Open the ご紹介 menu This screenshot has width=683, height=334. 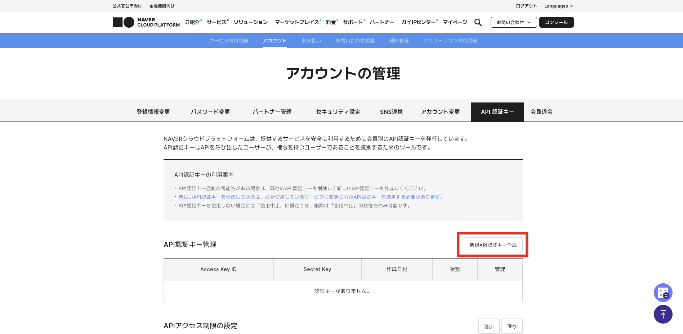point(192,22)
